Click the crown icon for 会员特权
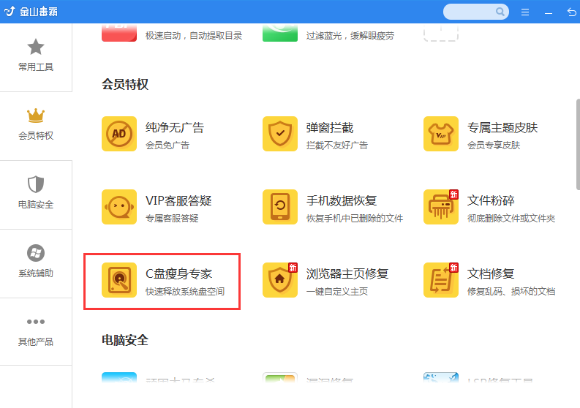Viewport: 580px width, 408px height. (x=36, y=116)
